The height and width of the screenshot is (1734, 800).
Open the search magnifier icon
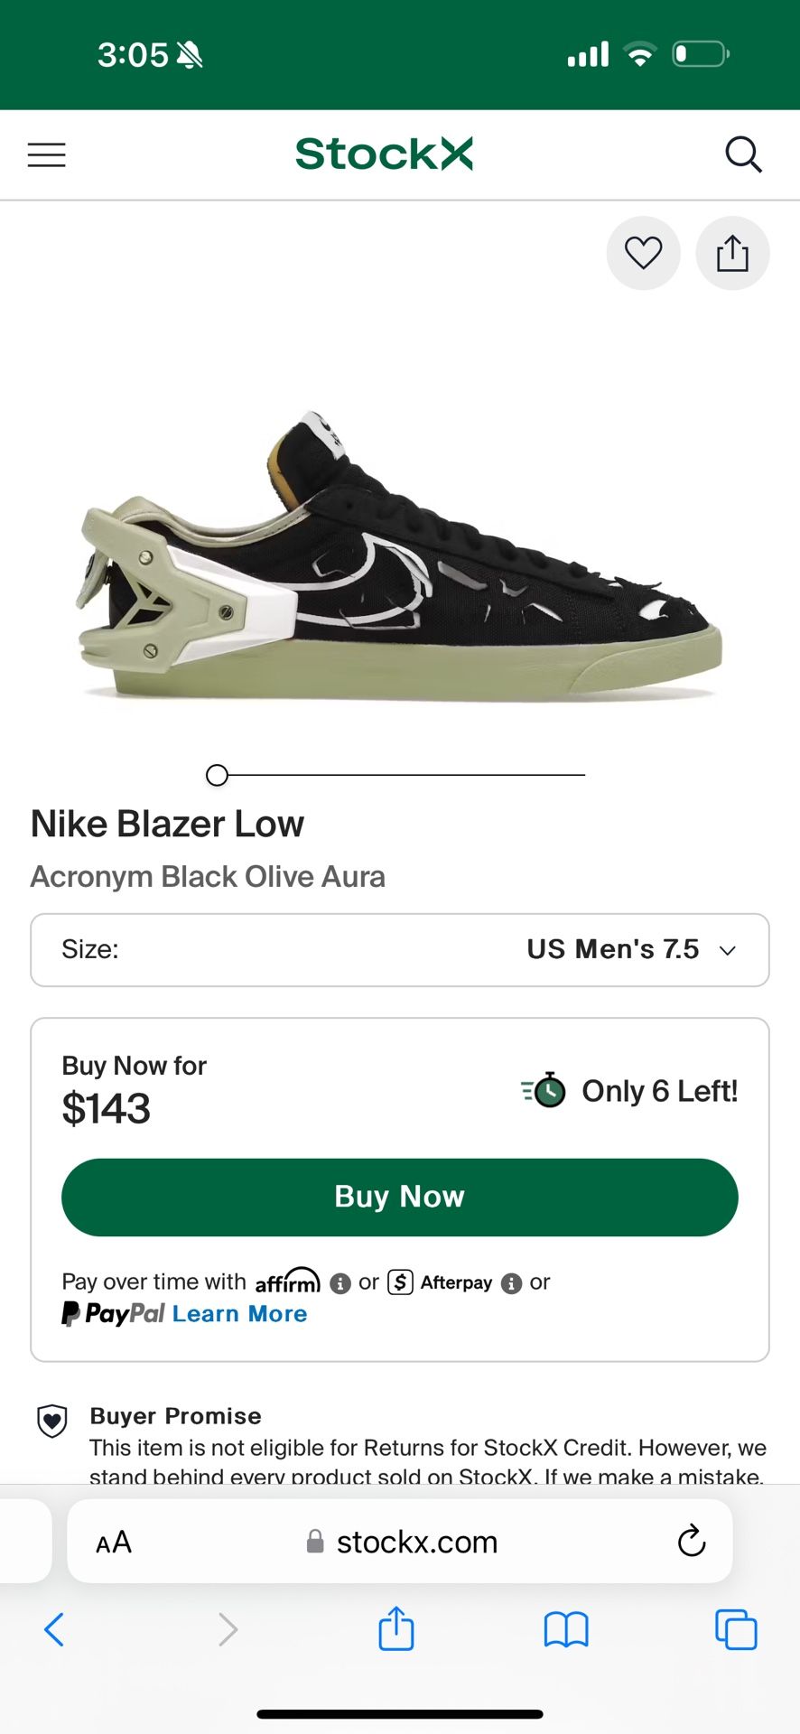743,154
